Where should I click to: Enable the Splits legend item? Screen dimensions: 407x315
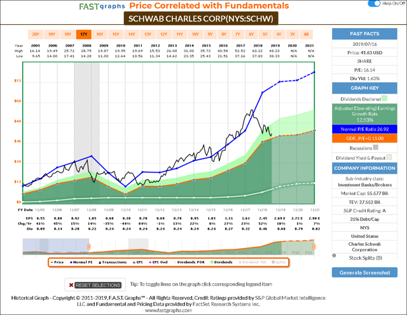coord(279,262)
